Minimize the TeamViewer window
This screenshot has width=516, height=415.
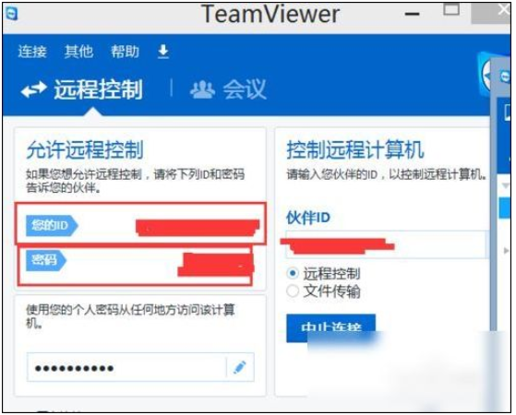[412, 14]
